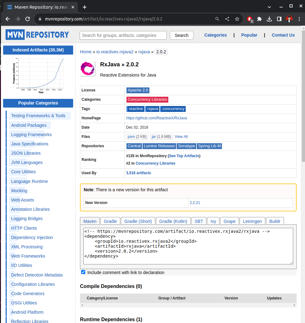This screenshot has width=305, height=323.
Task: Open a new tab with plus icon
Action: tap(84, 7)
